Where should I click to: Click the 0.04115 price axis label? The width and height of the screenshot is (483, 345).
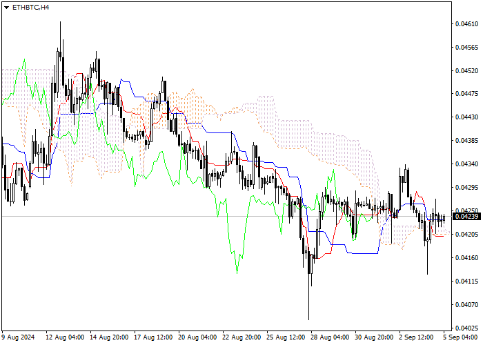tap(467, 282)
